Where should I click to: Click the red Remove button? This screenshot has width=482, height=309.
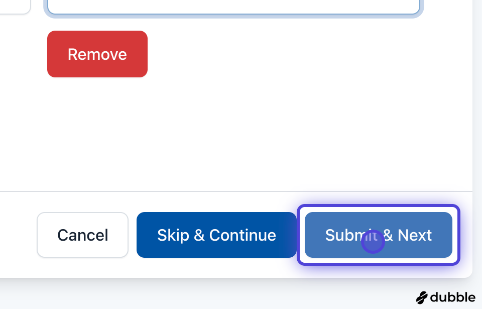[97, 54]
